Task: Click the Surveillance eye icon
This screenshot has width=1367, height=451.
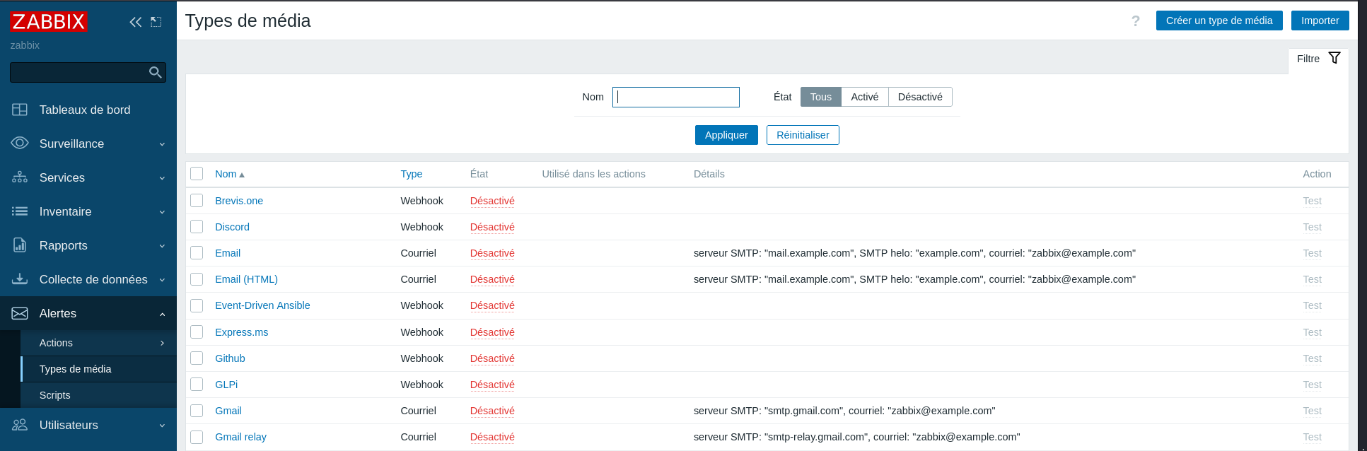Action: [20, 143]
